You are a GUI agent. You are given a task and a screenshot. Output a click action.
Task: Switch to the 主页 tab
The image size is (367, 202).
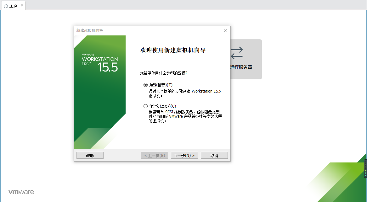tap(13, 6)
